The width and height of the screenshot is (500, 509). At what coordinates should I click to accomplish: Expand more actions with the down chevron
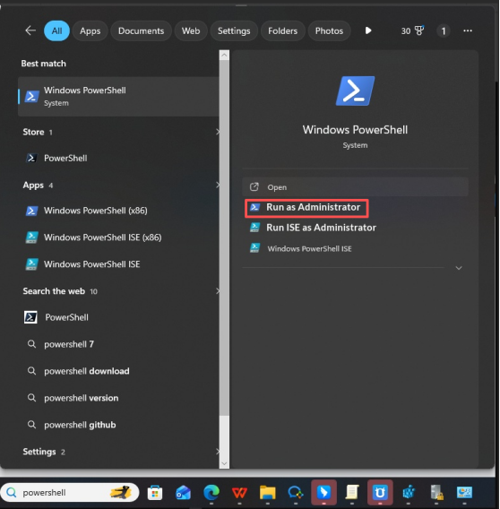[x=459, y=268]
